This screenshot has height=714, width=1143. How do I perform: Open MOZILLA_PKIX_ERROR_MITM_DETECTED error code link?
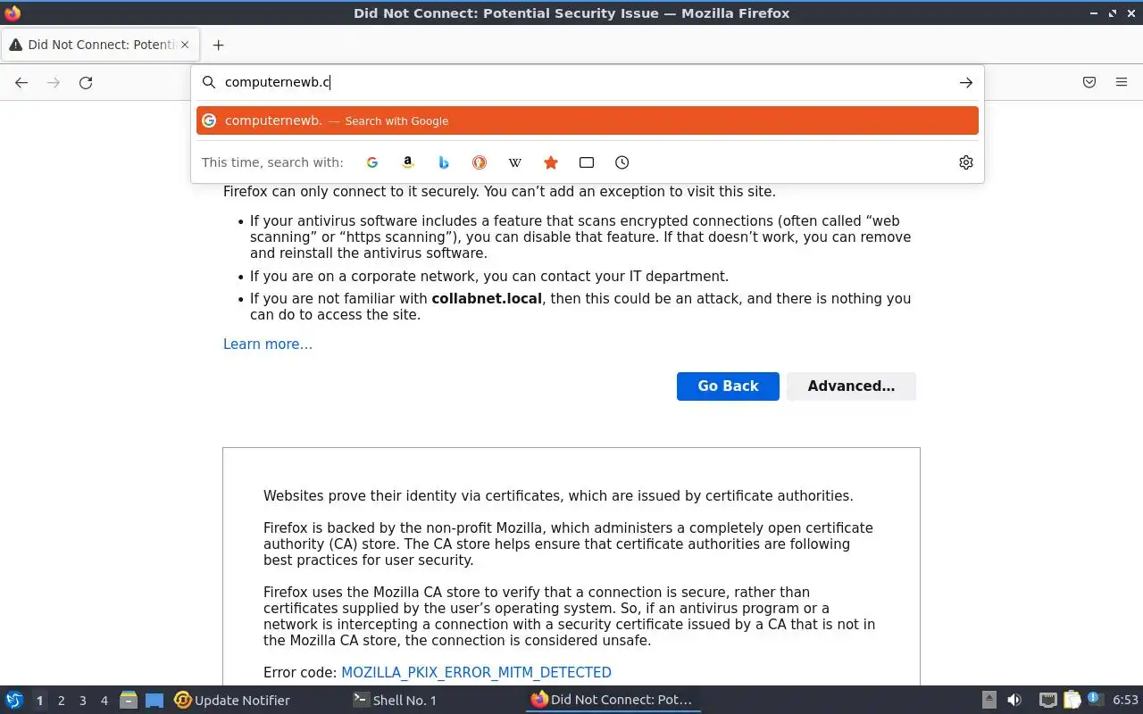[x=476, y=673]
